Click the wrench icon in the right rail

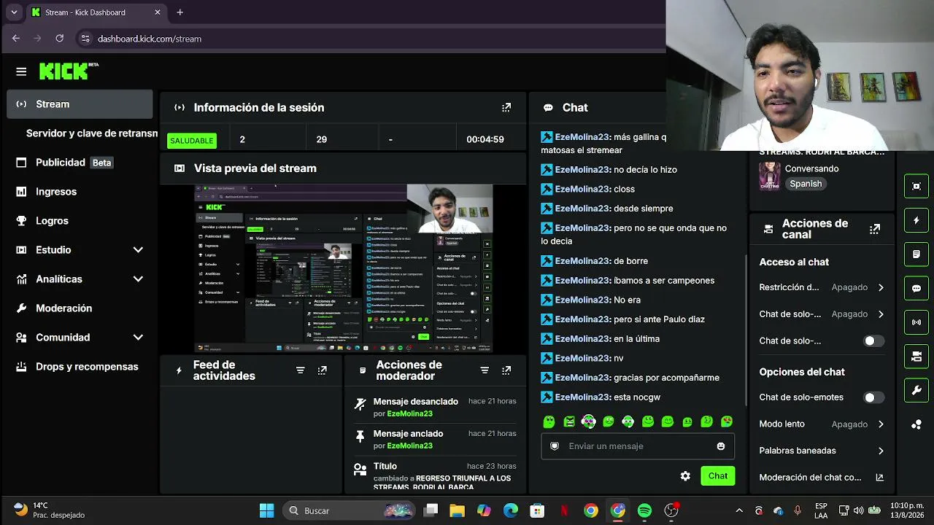click(x=916, y=391)
